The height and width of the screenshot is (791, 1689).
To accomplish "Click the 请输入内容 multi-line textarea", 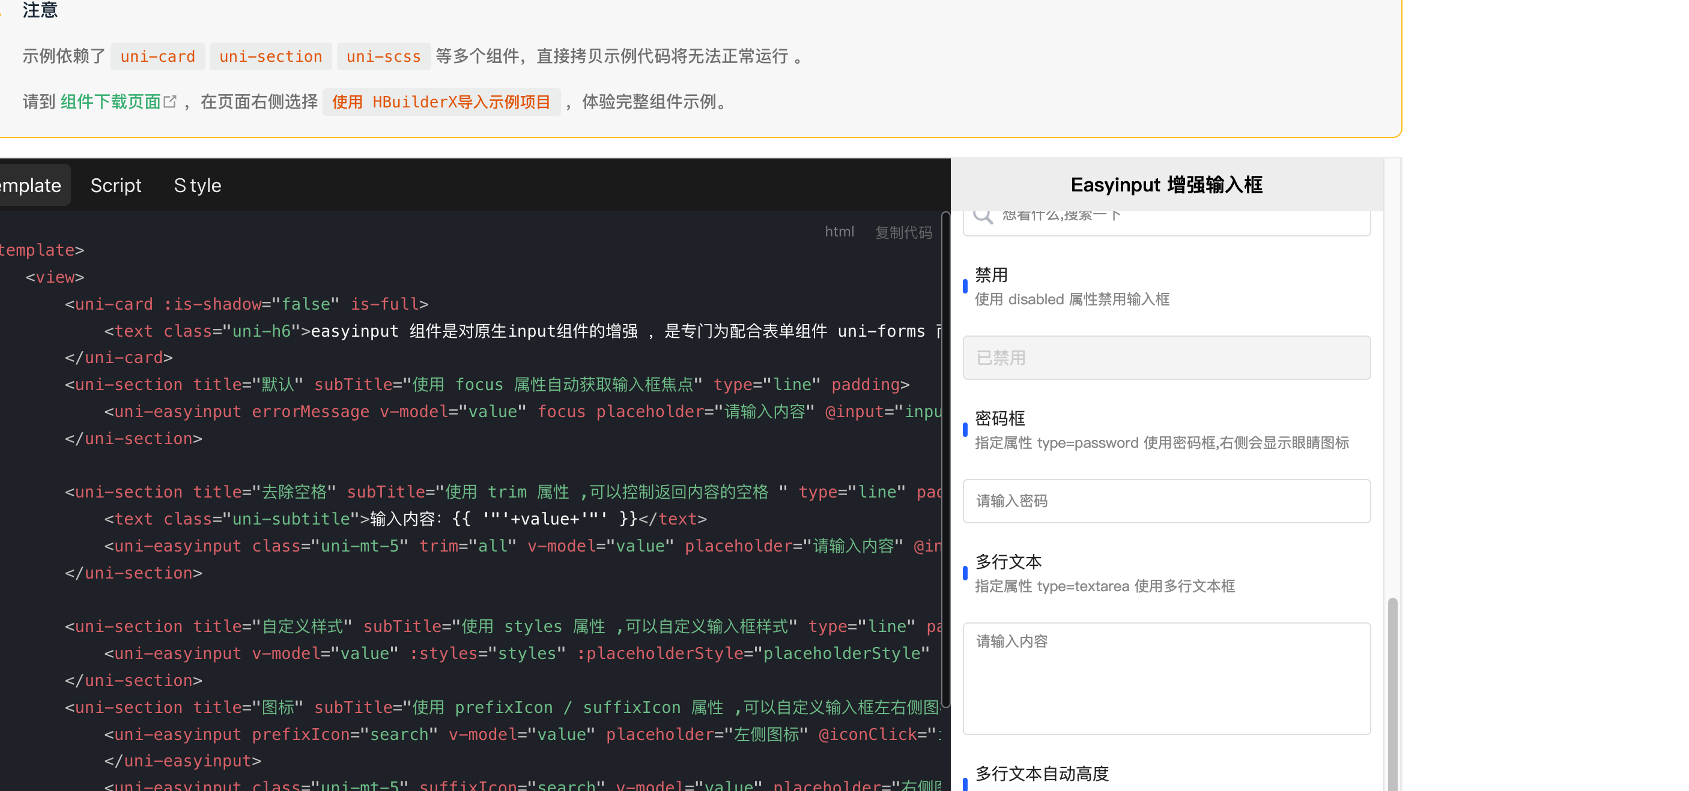I will [x=1166, y=678].
